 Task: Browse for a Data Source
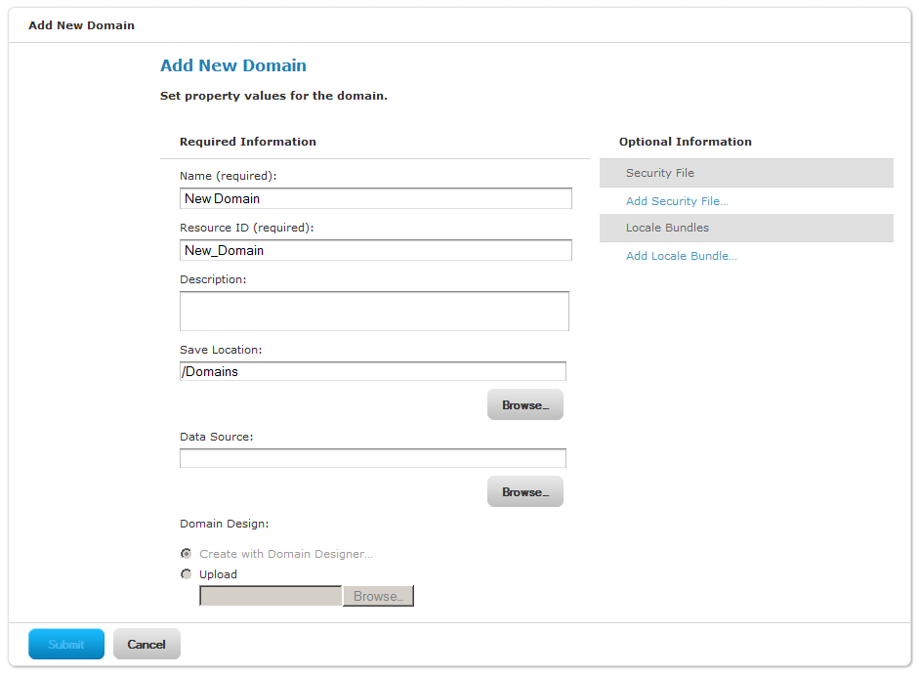525,492
